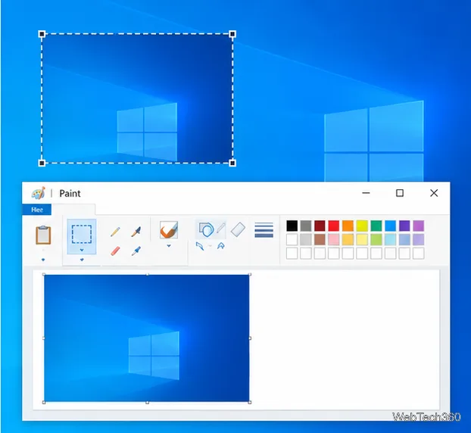Pick the orange color swatch
The width and height of the screenshot is (471, 433).
click(x=348, y=226)
